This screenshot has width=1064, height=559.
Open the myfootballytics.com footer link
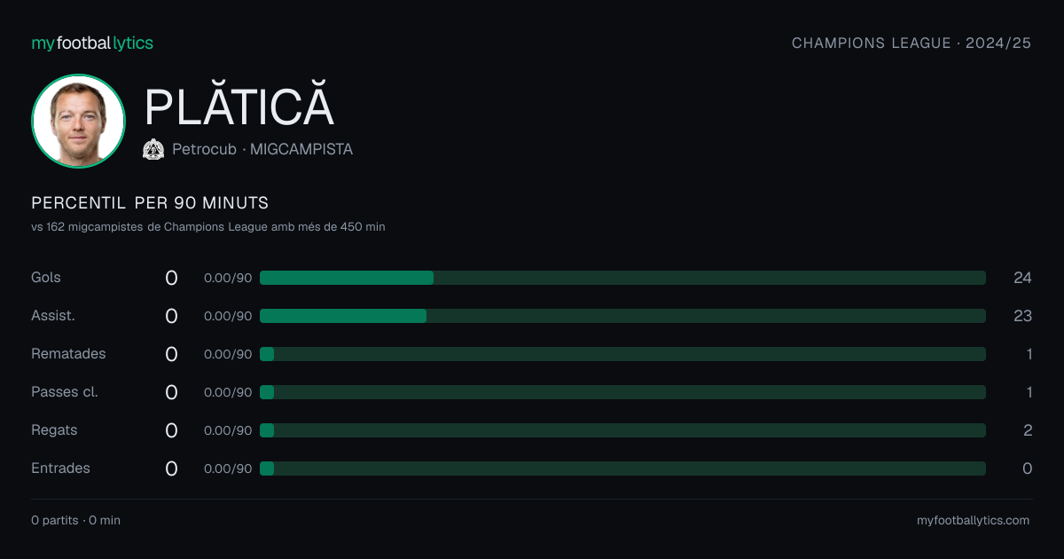(x=973, y=520)
